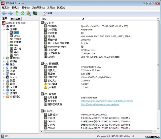This screenshot has height=139, width=161.
Task: Click the database icon beside 資料庫
Action: (x=8, y=93)
